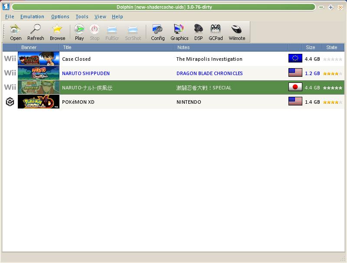Click 4.4 GB size of Case Closed

click(312, 59)
